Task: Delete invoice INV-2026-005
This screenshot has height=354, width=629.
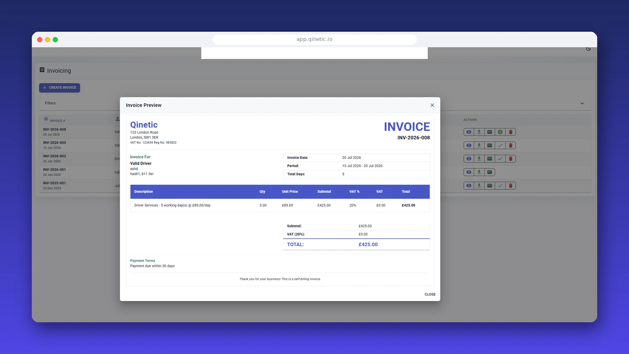Action: [511, 145]
